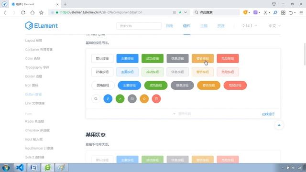
Task: Click the page vertical scrollbar
Action: click(305, 54)
